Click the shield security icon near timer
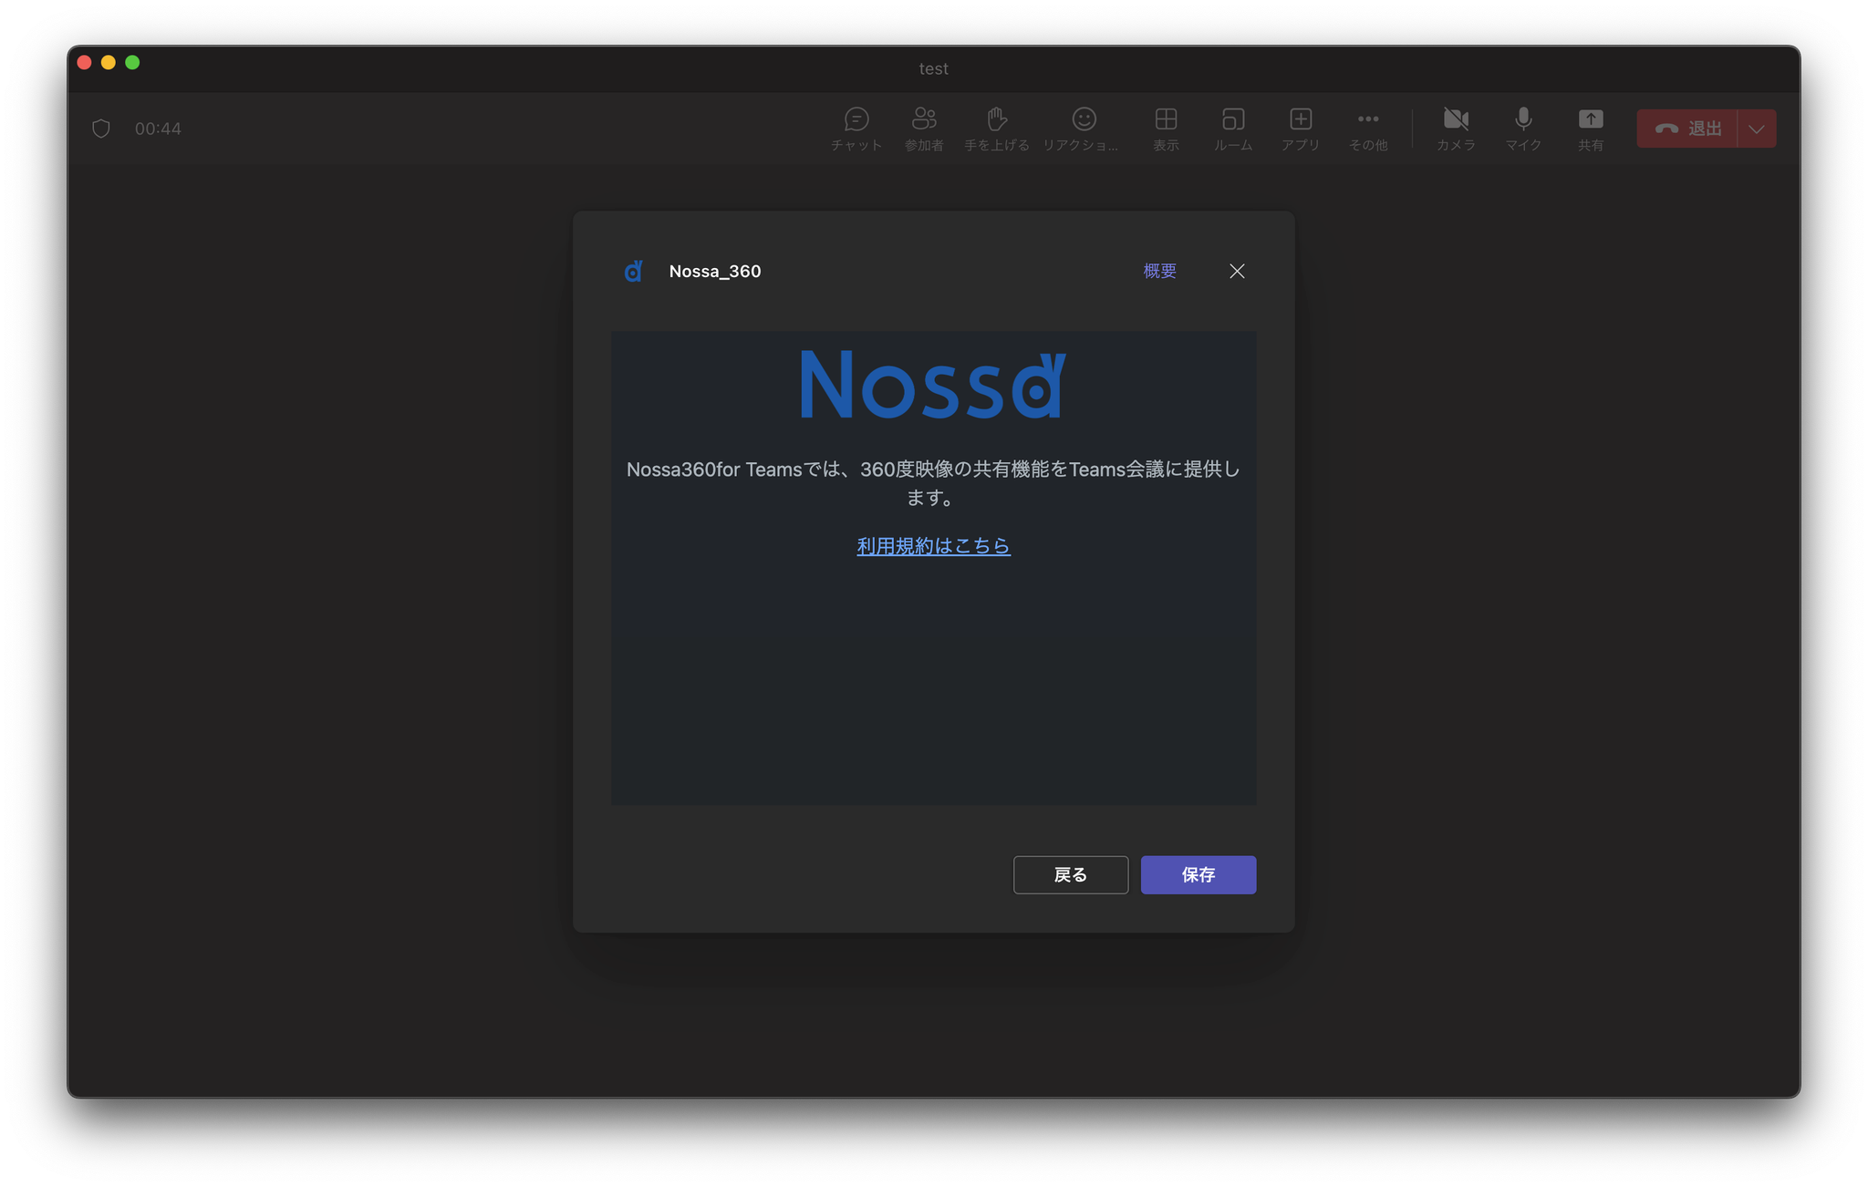 [101, 129]
